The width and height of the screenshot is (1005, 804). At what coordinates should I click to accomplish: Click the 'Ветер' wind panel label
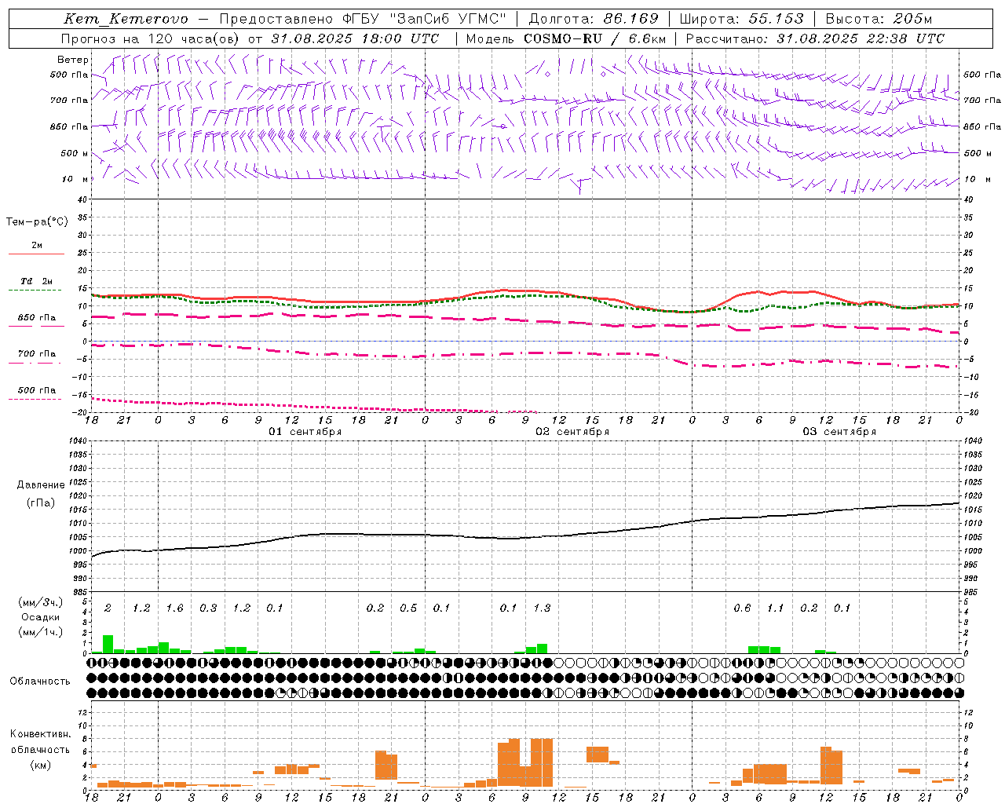[x=73, y=60]
